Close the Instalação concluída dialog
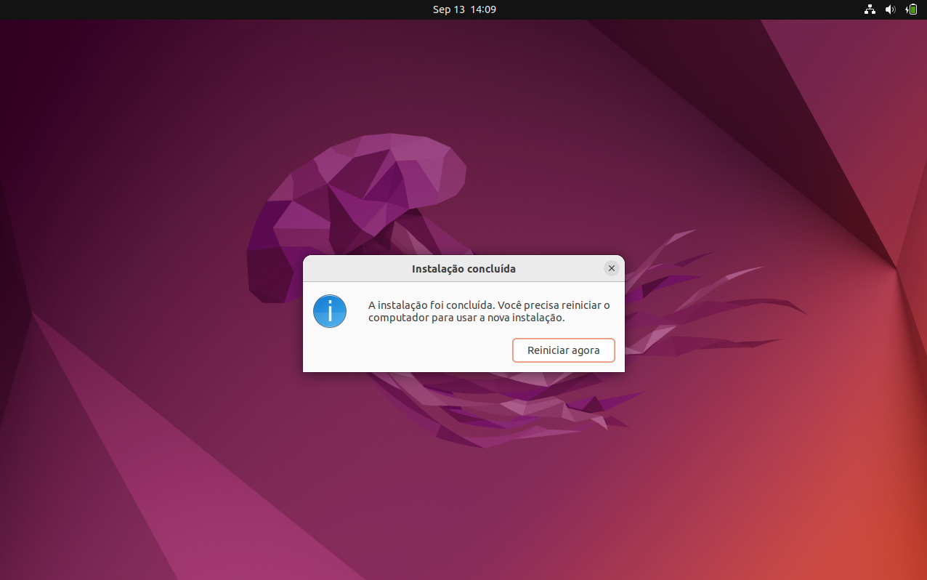The image size is (927, 580). [x=612, y=268]
